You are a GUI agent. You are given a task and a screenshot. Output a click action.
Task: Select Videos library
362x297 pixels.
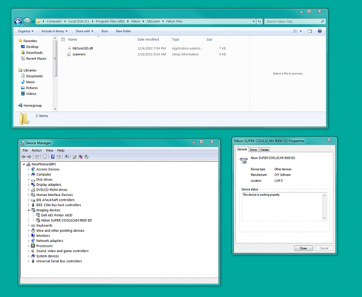pos(31,94)
